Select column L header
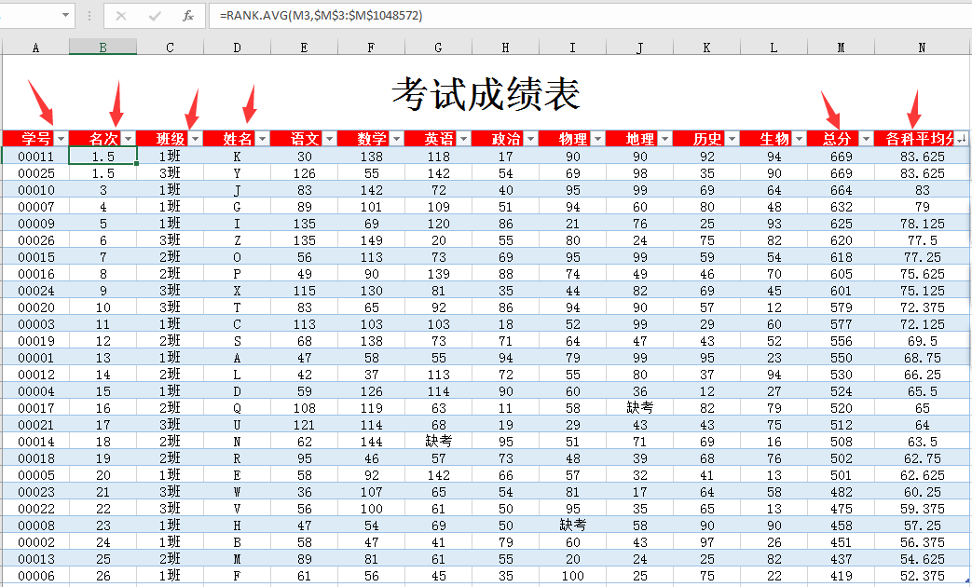 coord(773,48)
